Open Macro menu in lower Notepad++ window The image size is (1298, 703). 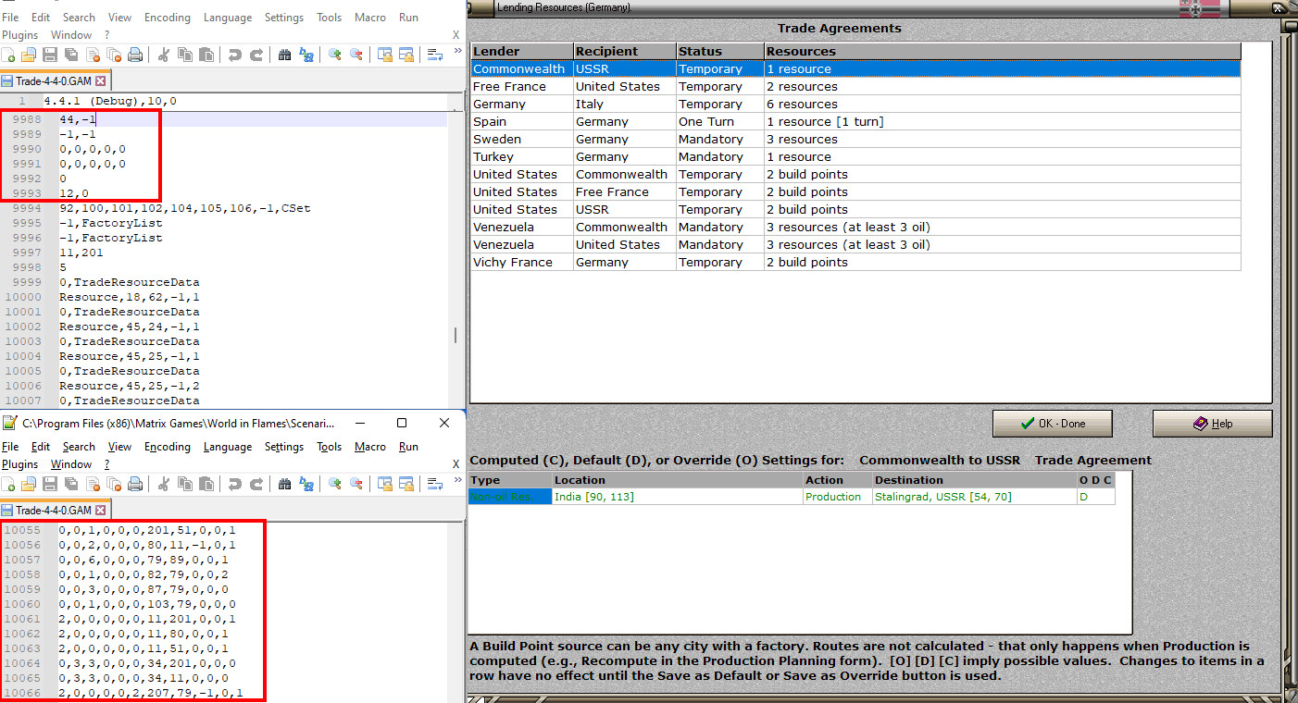tap(370, 447)
